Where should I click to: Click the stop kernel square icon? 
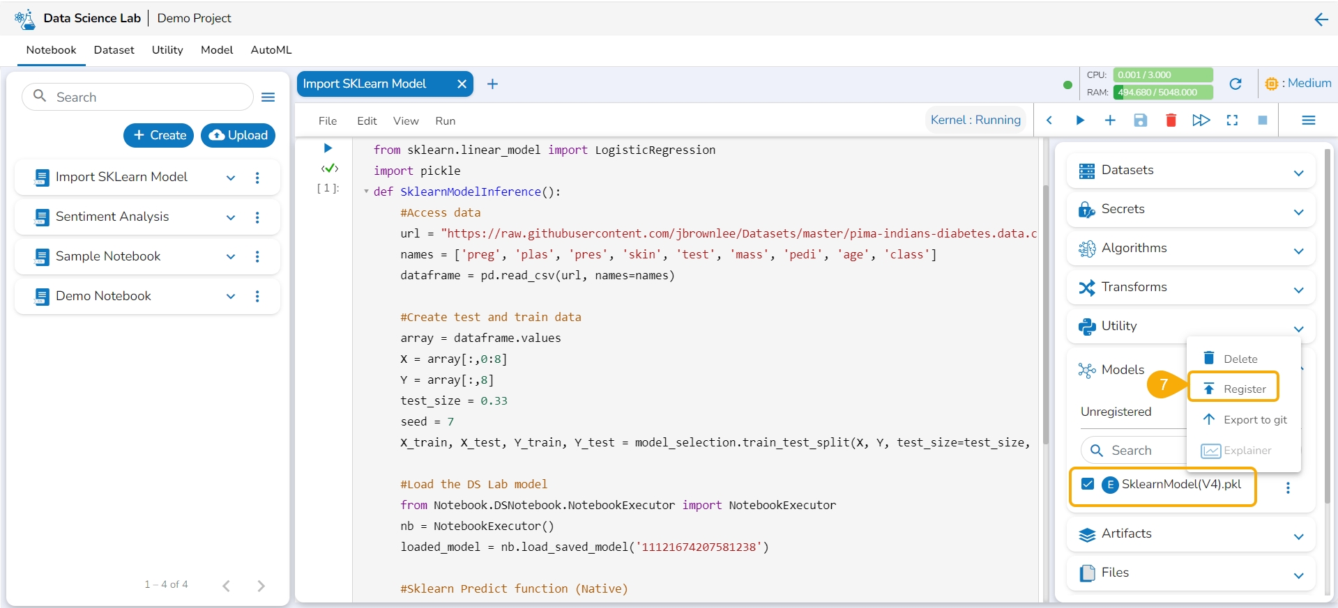[x=1262, y=120]
